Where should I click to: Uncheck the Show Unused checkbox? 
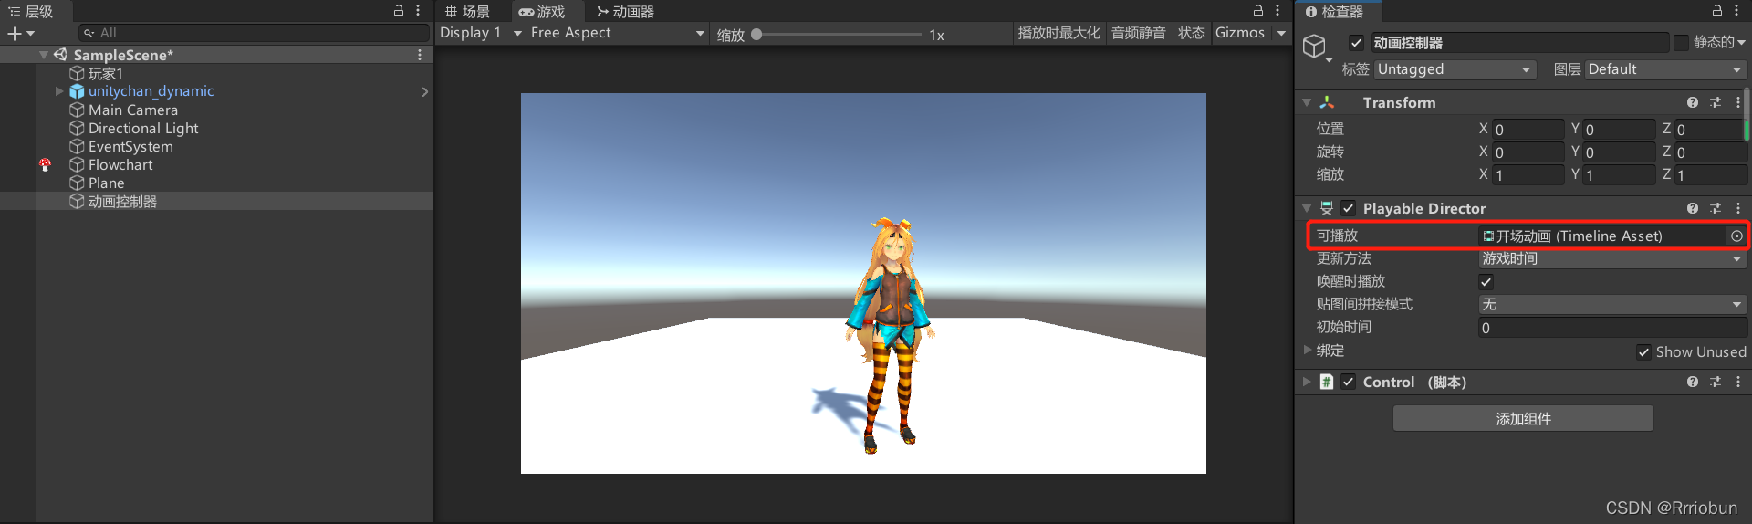click(1643, 352)
